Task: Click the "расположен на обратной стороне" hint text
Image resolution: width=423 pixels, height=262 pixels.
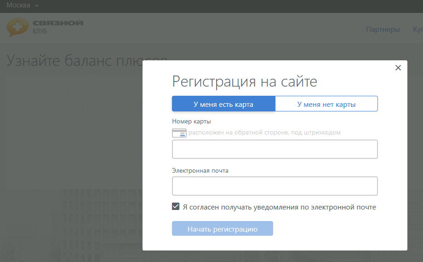Action: [x=264, y=133]
